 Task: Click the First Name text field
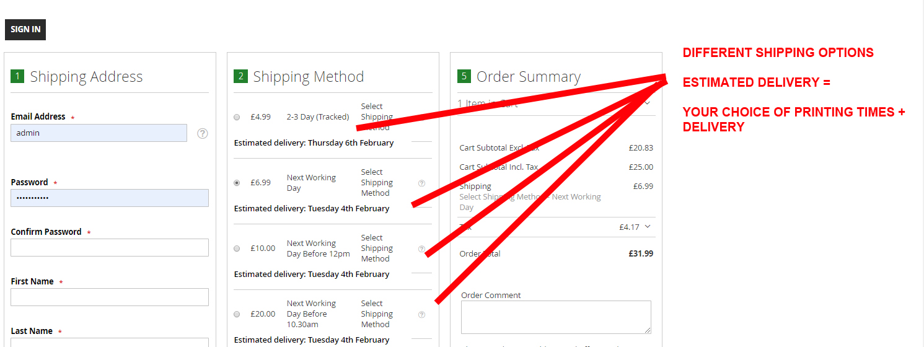tap(110, 297)
